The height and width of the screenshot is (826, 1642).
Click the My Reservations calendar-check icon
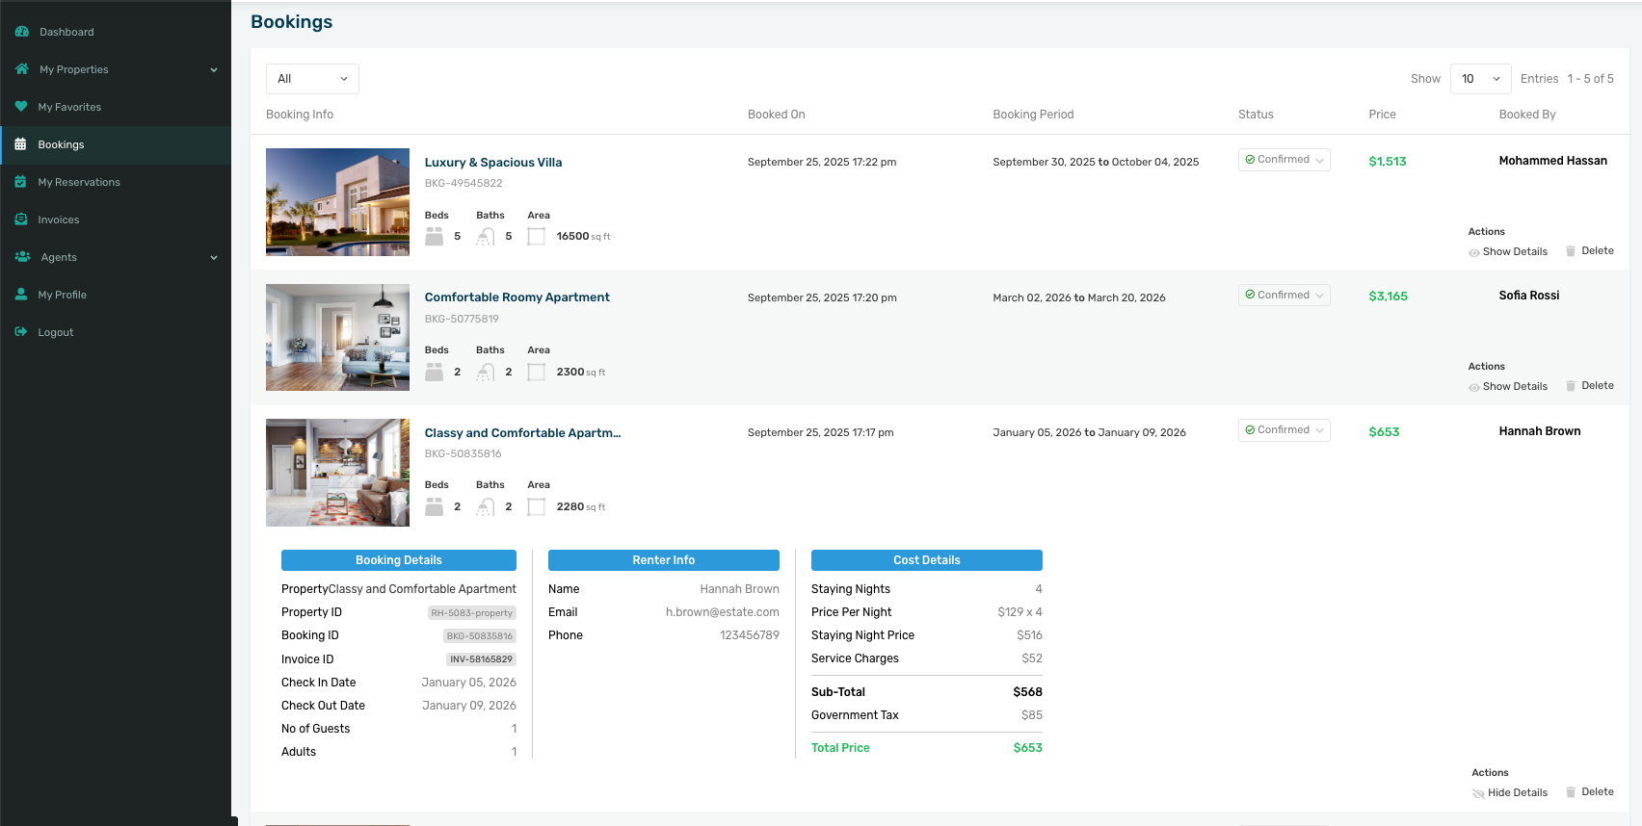point(20,182)
